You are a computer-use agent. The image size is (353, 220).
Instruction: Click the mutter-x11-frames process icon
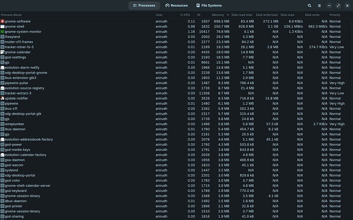point(3,42)
